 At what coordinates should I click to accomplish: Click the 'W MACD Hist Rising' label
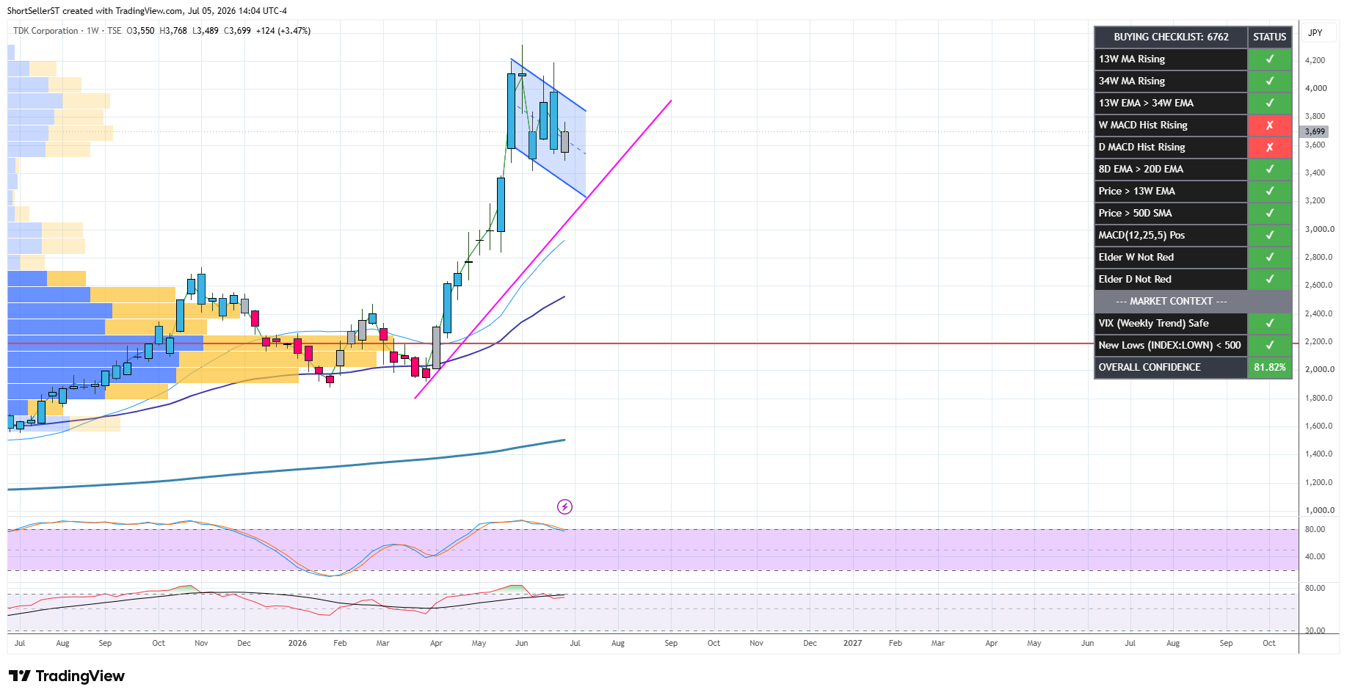[x=1143, y=125]
